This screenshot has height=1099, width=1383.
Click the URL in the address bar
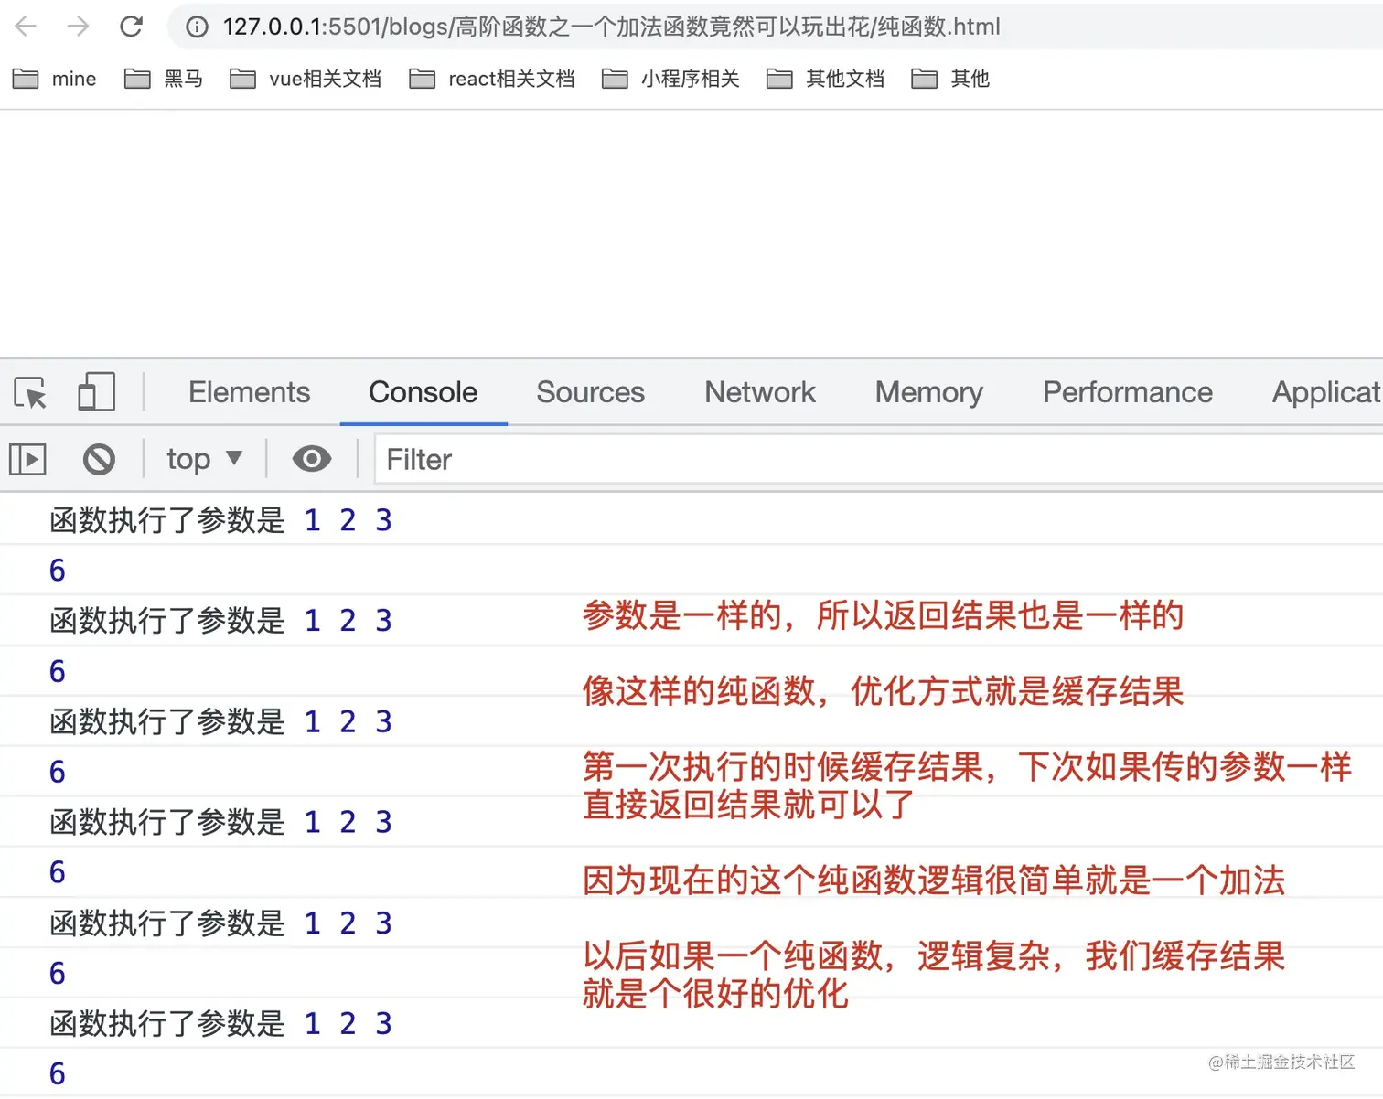pos(604,27)
